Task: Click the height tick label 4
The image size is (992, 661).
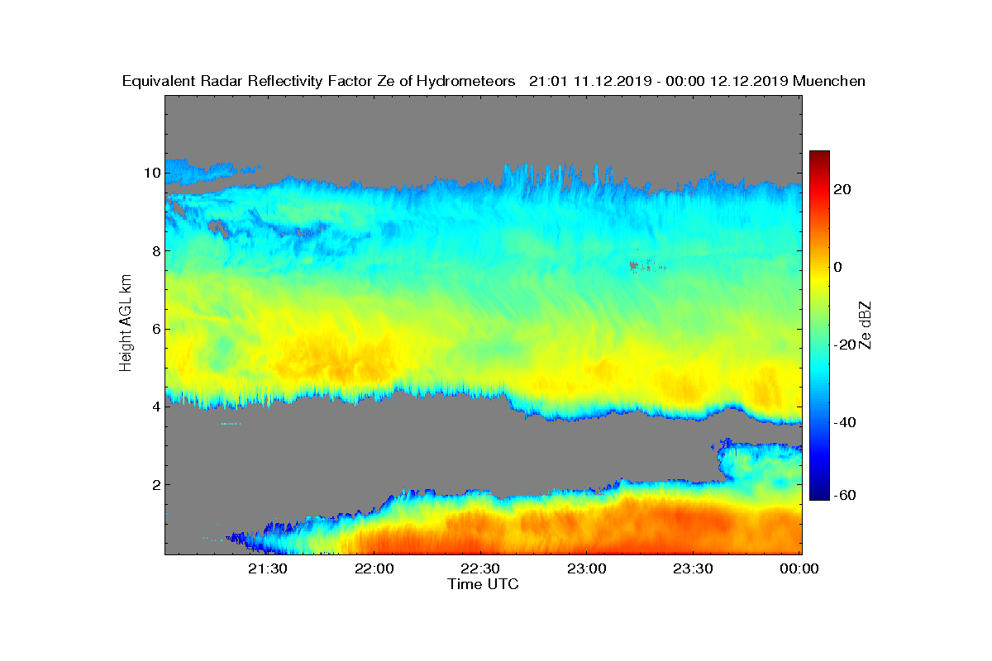Action: point(155,407)
